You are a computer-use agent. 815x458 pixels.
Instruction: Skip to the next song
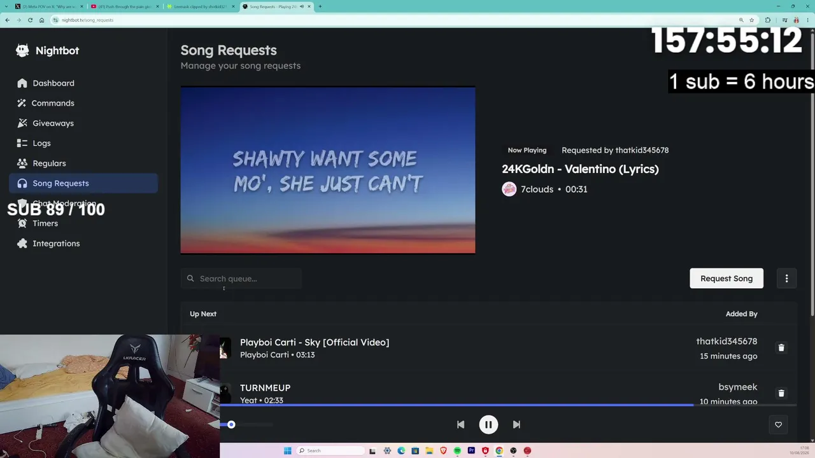[516, 425]
